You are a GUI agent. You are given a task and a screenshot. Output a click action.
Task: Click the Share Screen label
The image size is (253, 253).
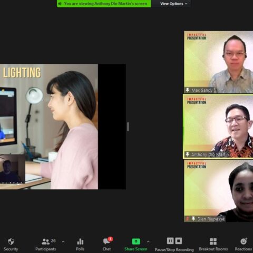click(x=136, y=249)
